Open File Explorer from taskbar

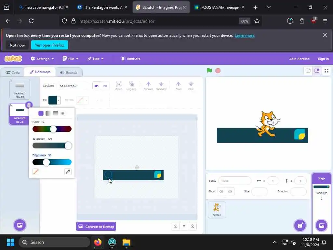point(127,242)
